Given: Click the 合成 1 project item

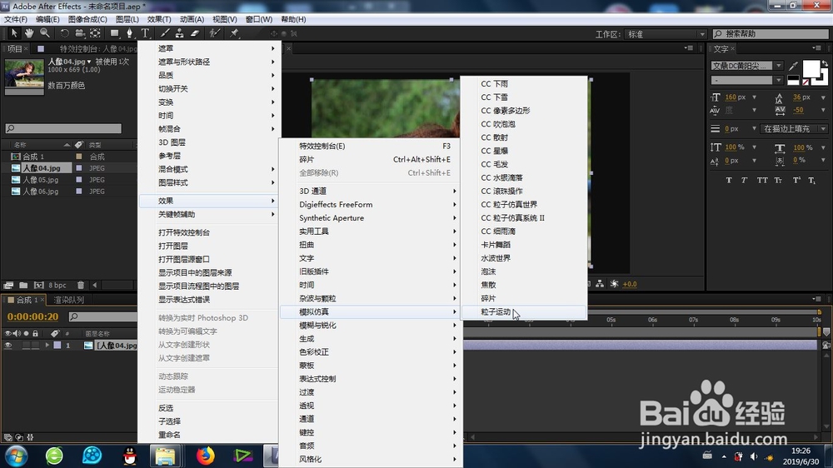Looking at the screenshot, I should [33, 157].
